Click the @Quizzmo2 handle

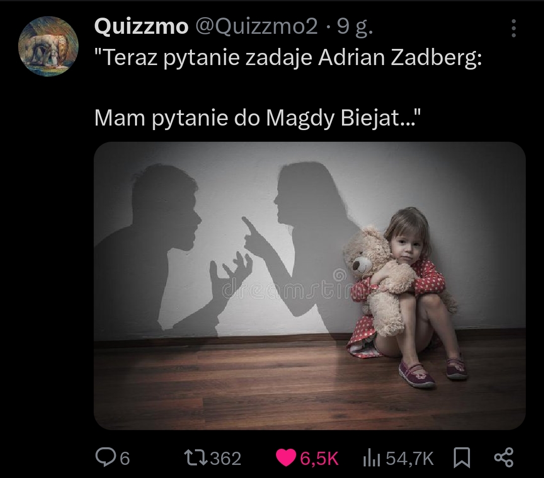[256, 26]
